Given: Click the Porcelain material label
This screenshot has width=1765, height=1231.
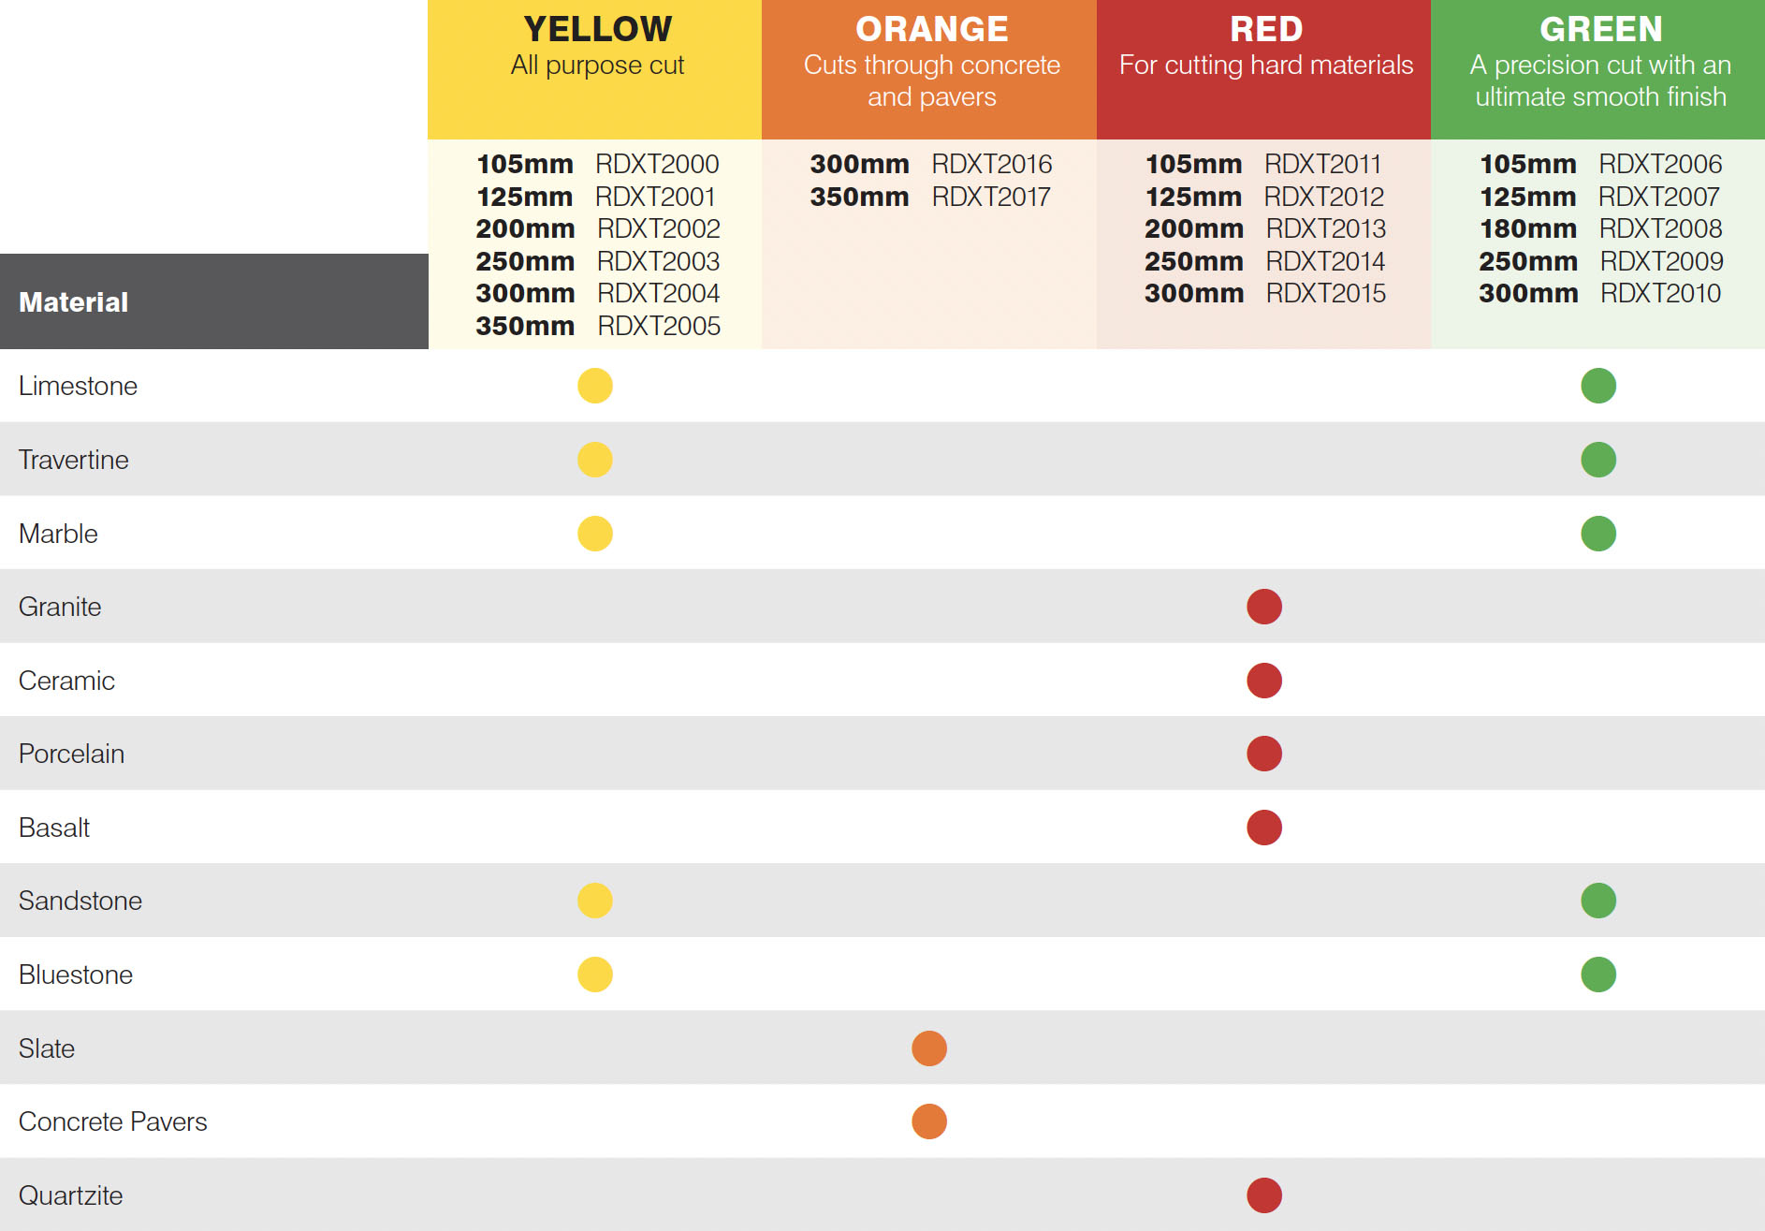Looking at the screenshot, I should pyautogui.click(x=71, y=754).
